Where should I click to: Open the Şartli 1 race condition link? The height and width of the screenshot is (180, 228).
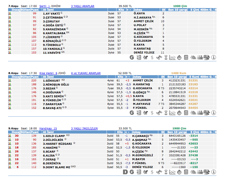click(x=44, y=6)
